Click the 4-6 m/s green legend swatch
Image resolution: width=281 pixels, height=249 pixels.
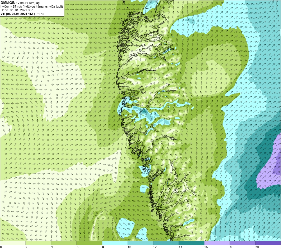point(64,243)
